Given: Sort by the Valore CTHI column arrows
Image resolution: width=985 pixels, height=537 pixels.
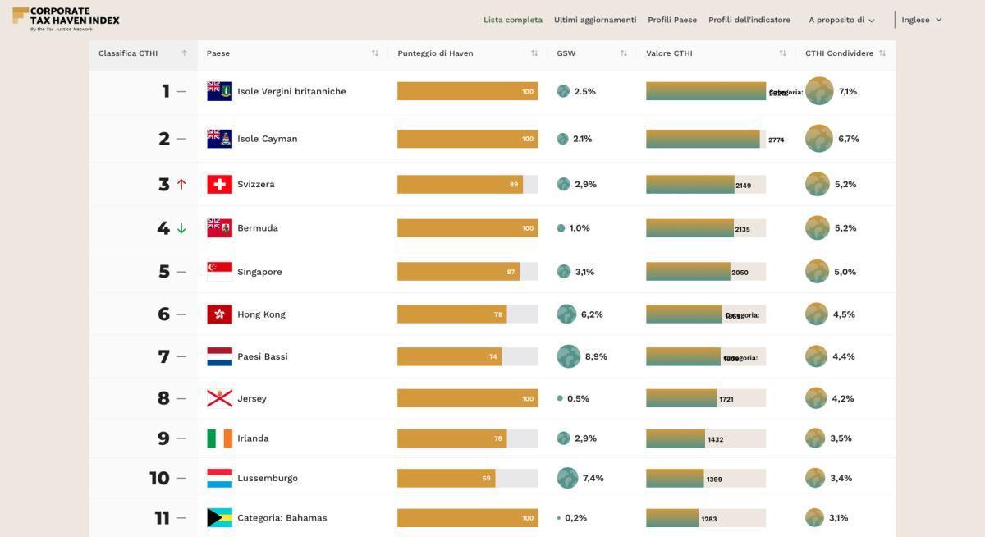Looking at the screenshot, I should tap(782, 53).
